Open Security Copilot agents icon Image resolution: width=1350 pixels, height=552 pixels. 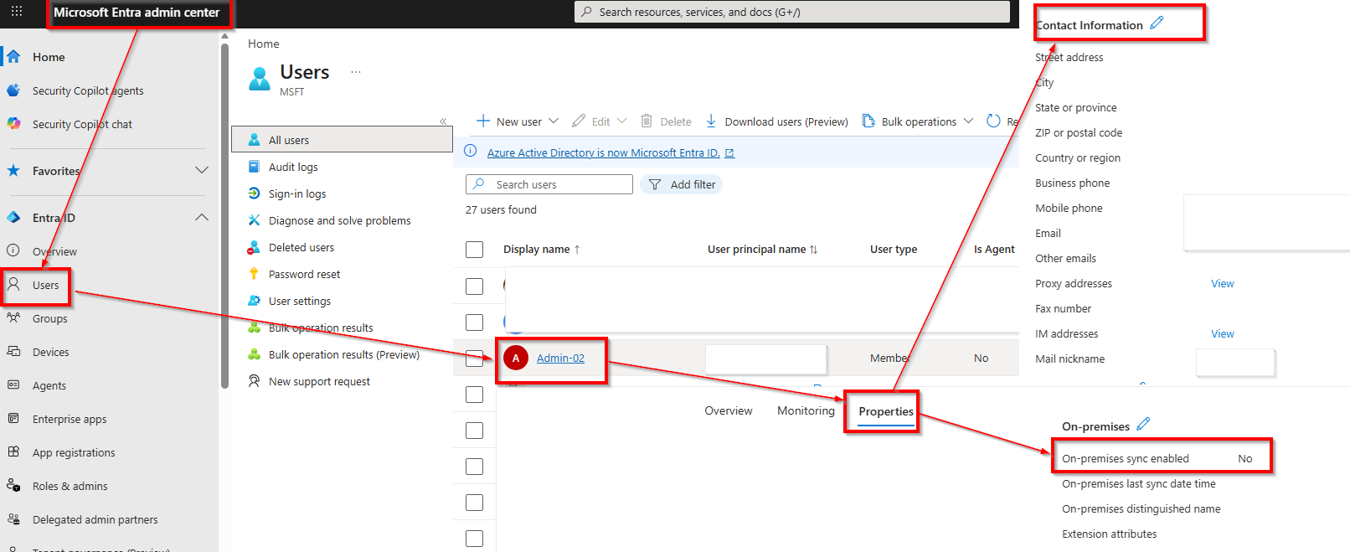[x=14, y=90]
